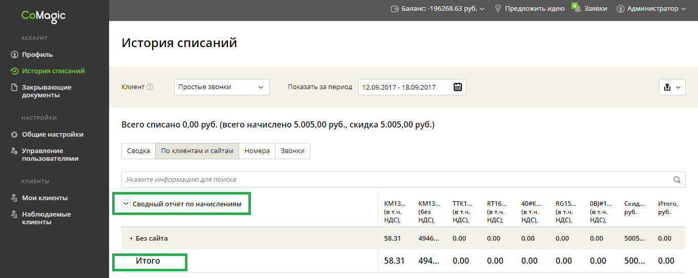
Task: Click the 5005... value in Без сайта row
Action: [x=634, y=239]
